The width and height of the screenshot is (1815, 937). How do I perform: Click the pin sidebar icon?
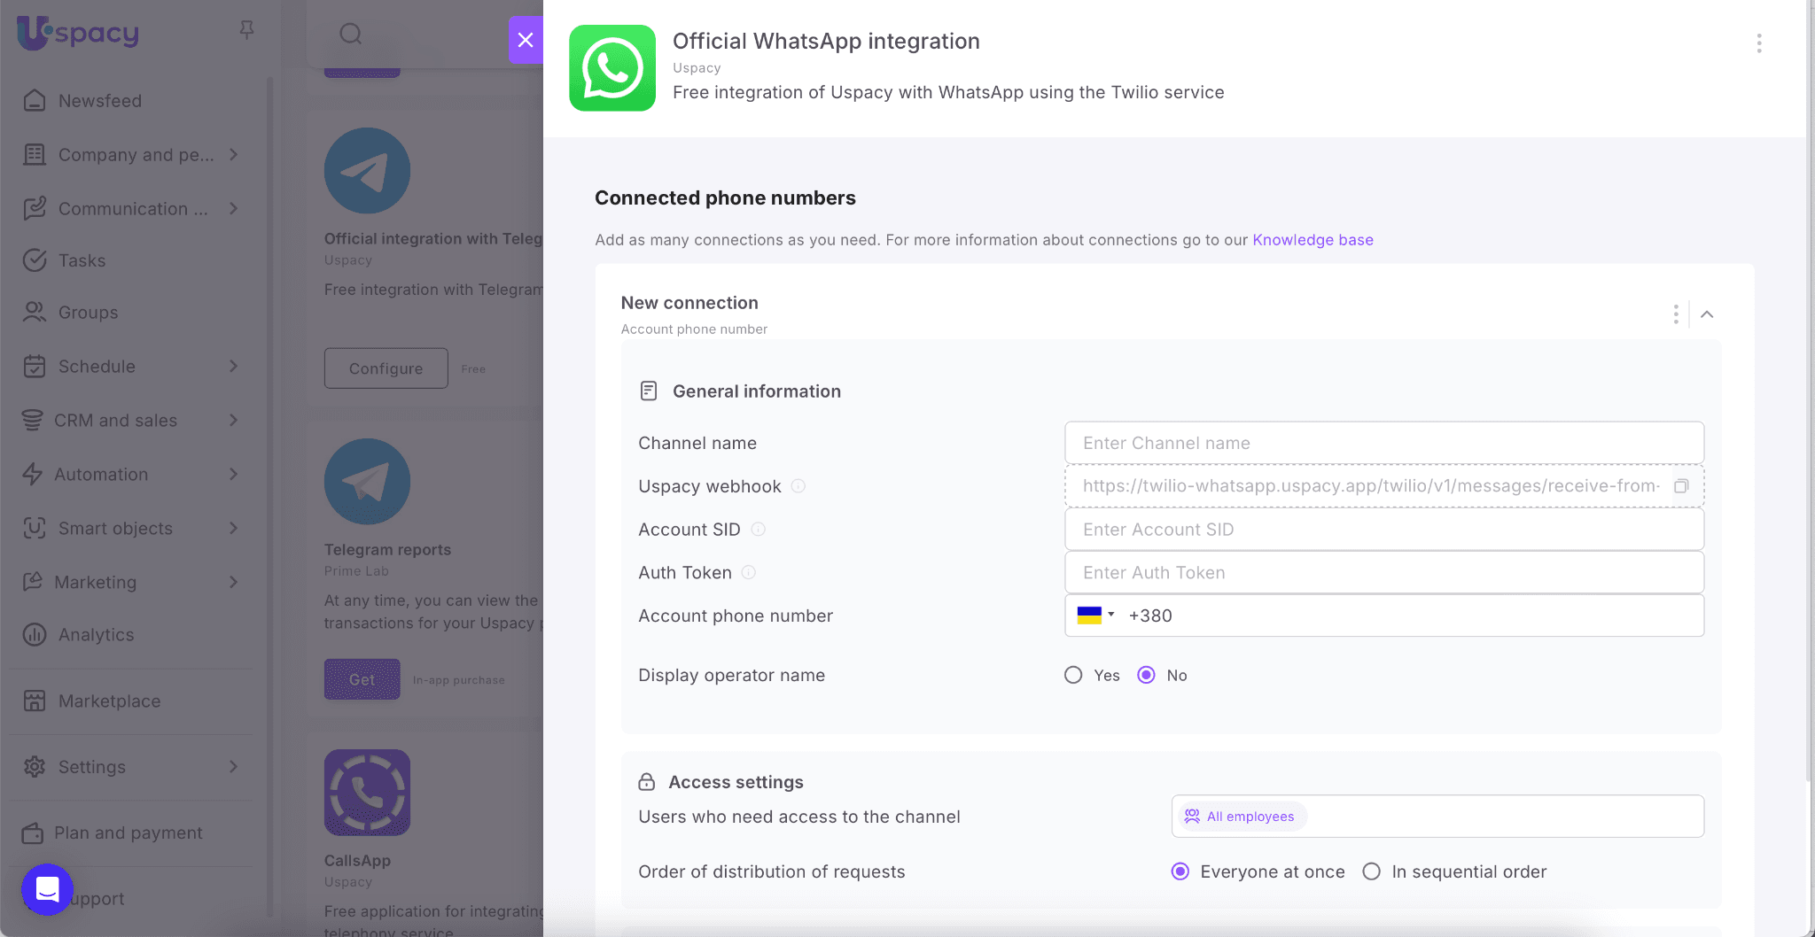coord(247,31)
